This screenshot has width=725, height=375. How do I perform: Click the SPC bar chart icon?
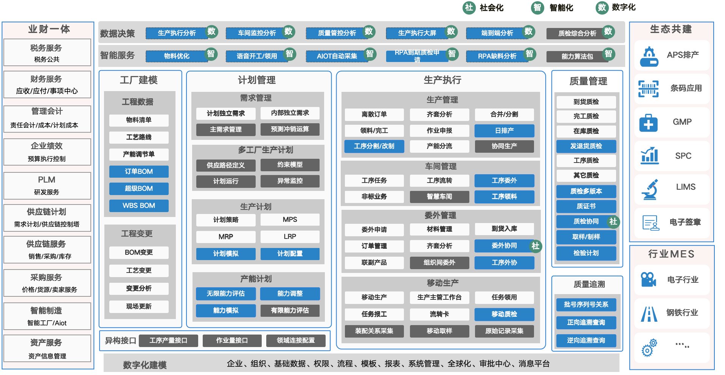click(x=649, y=156)
